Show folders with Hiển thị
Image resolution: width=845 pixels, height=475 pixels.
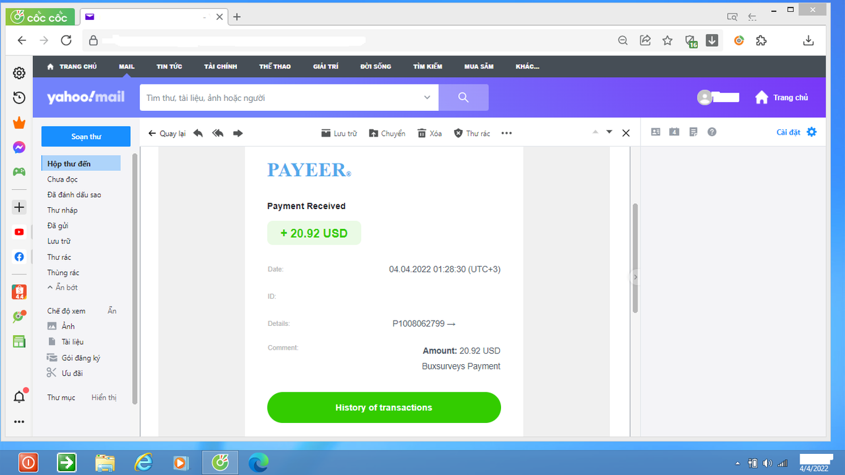(104, 398)
